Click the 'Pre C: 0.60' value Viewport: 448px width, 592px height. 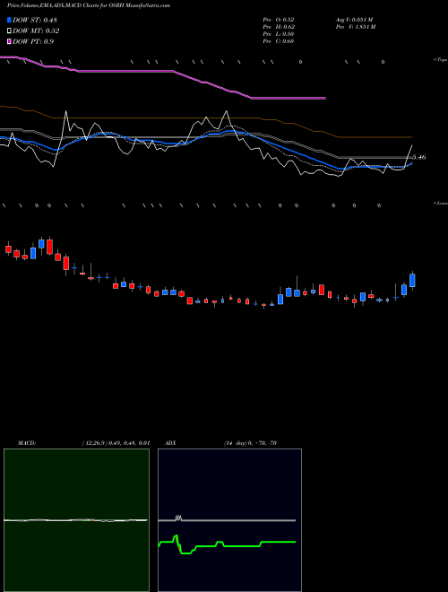279,41
